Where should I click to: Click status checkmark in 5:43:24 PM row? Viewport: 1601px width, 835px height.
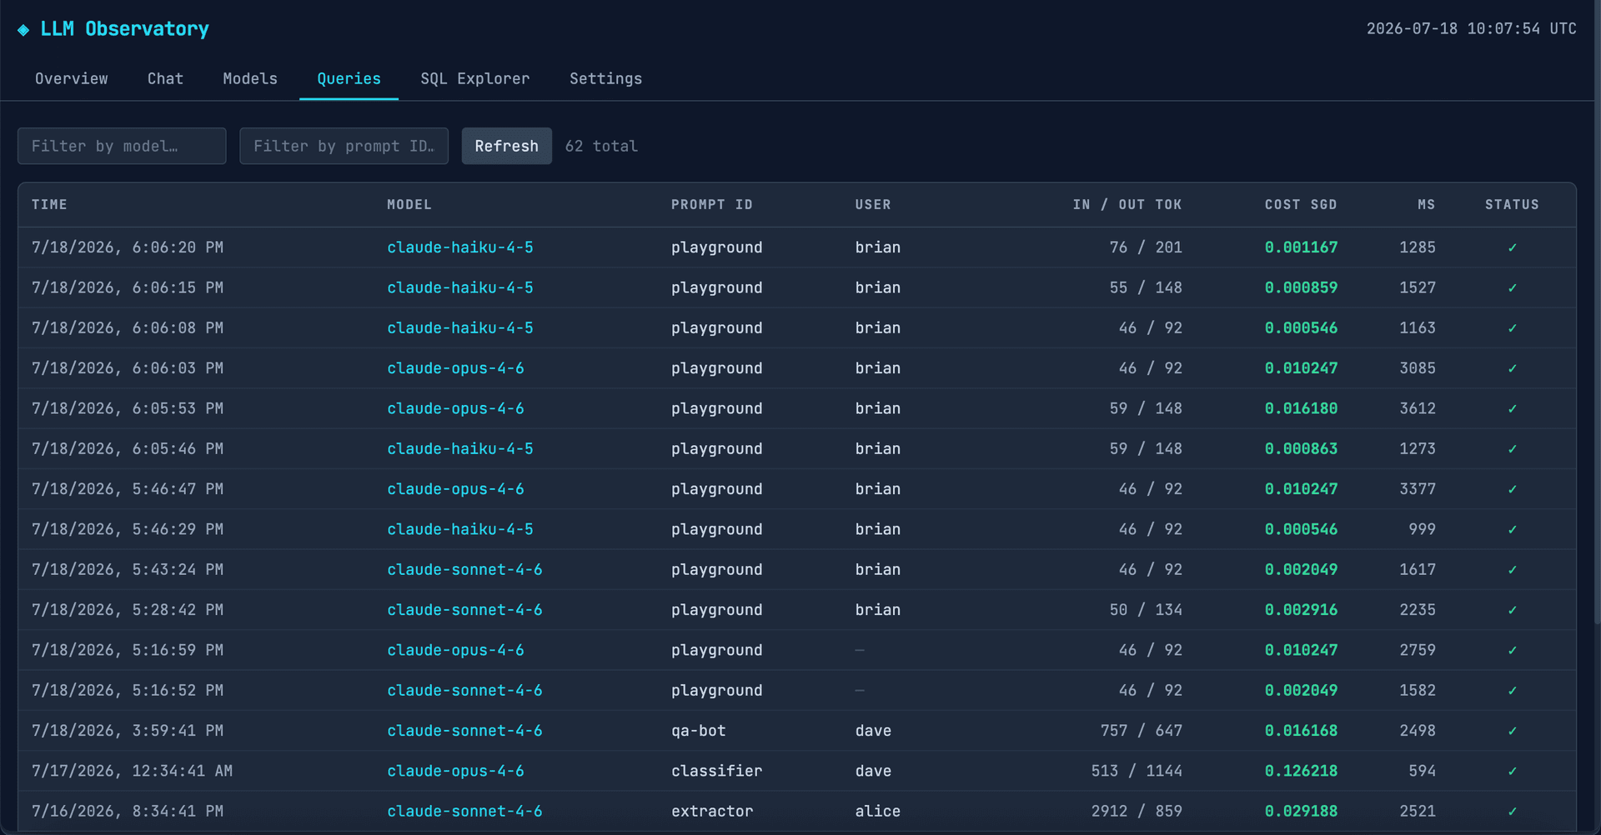[1512, 570]
